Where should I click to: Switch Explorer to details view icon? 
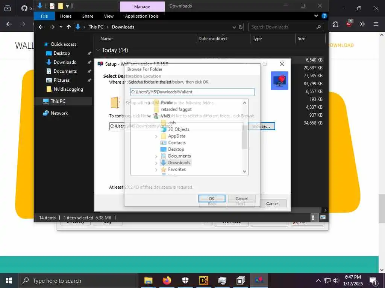pos(313,218)
